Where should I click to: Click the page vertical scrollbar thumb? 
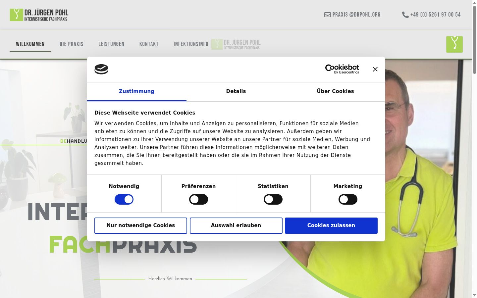click(474, 40)
